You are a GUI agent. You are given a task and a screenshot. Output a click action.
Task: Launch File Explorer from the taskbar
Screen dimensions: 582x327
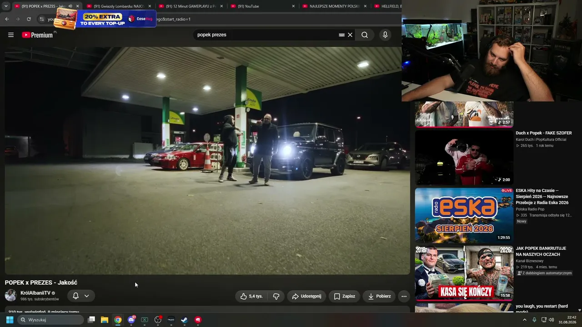click(105, 320)
